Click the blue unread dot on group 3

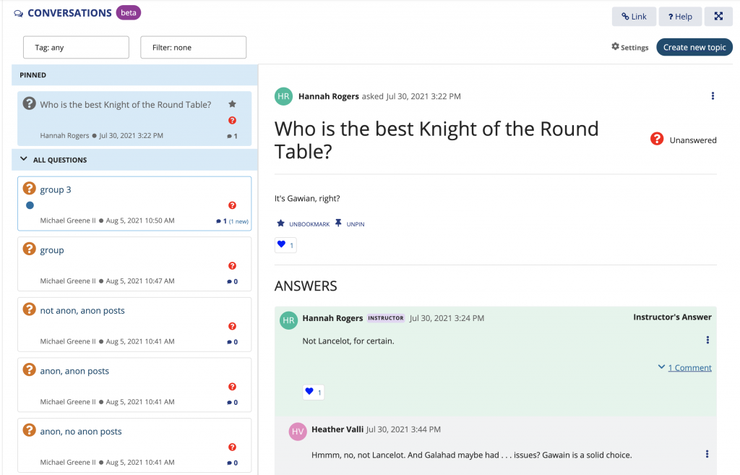coord(30,205)
